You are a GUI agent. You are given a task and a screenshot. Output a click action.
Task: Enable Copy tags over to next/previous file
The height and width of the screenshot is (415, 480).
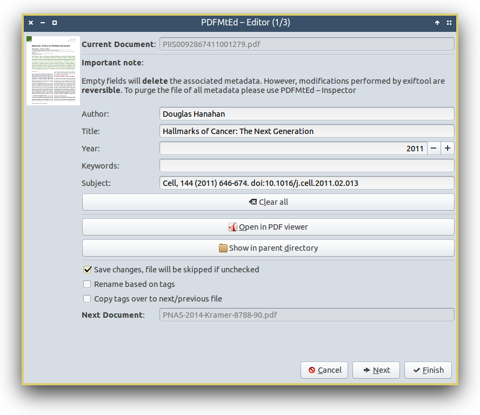87,299
